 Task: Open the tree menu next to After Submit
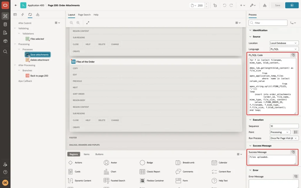[x=57, y=23]
